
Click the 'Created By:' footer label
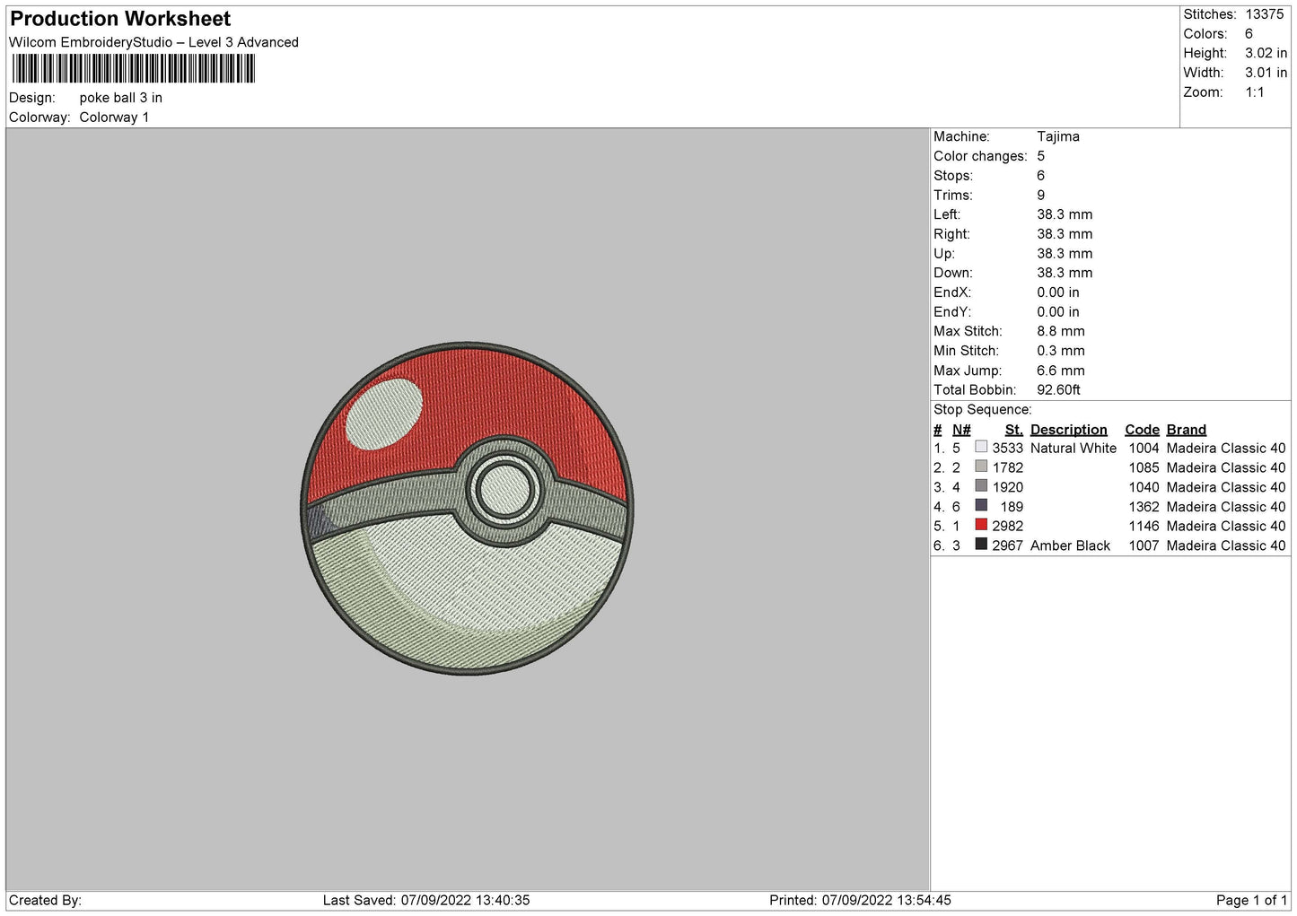[45, 900]
